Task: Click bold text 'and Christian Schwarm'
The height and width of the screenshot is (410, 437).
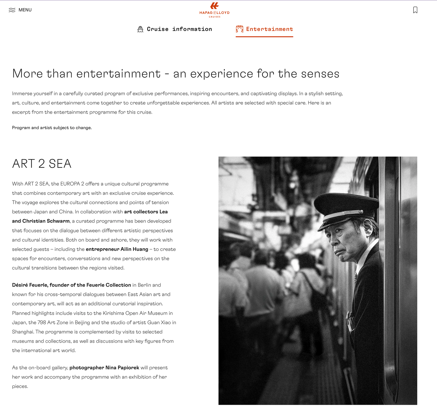Action: click(41, 221)
